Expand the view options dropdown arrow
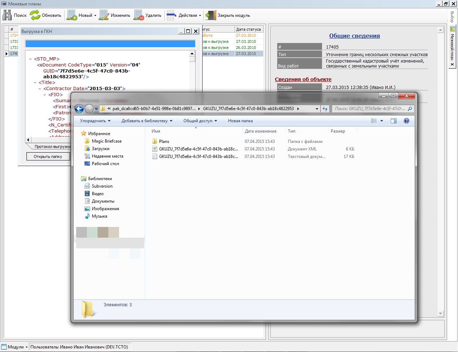Viewport: 458px width, 352px height. [x=381, y=121]
